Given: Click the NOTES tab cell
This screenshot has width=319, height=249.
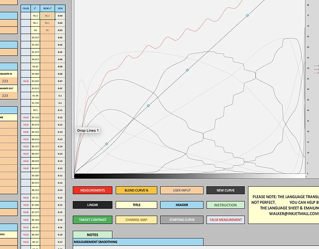Looking at the screenshot, I should pos(93,235).
